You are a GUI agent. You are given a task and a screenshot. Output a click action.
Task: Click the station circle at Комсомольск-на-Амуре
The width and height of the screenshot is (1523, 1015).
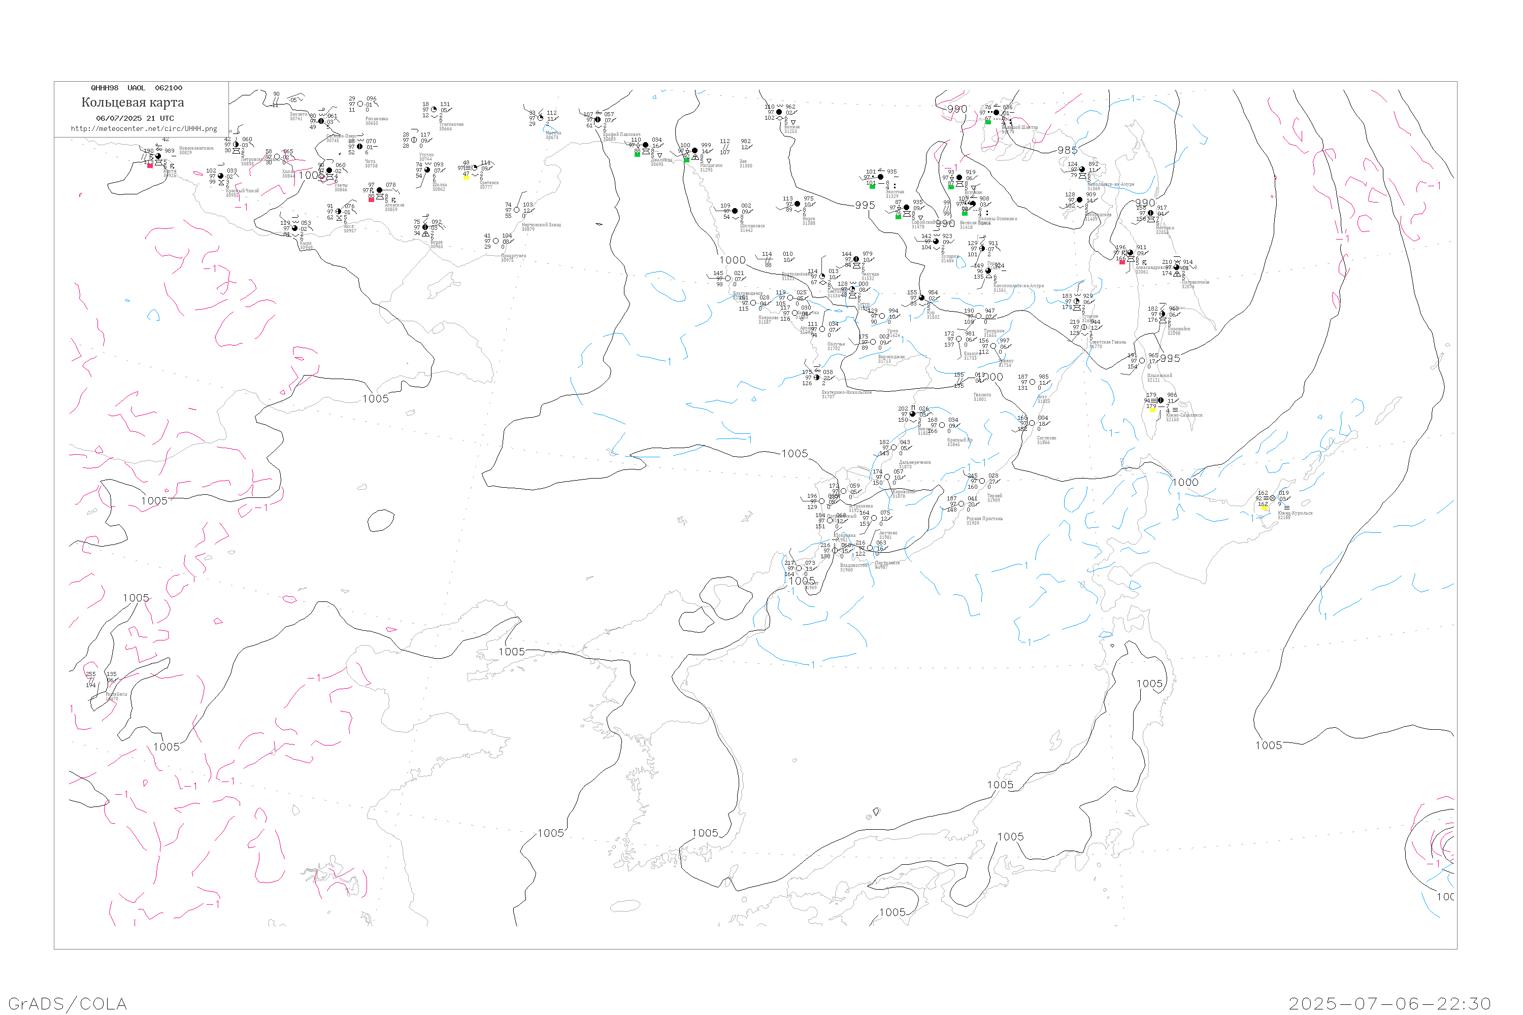tap(988, 271)
